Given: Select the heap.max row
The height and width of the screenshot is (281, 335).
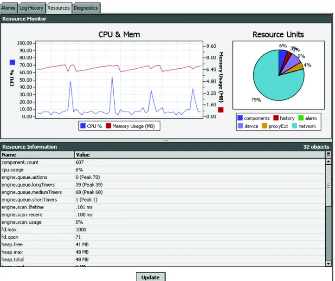Looking at the screenshot, I should point(163,252).
